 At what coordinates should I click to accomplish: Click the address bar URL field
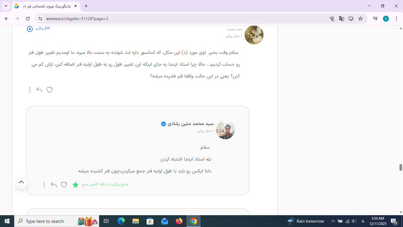[177, 19]
